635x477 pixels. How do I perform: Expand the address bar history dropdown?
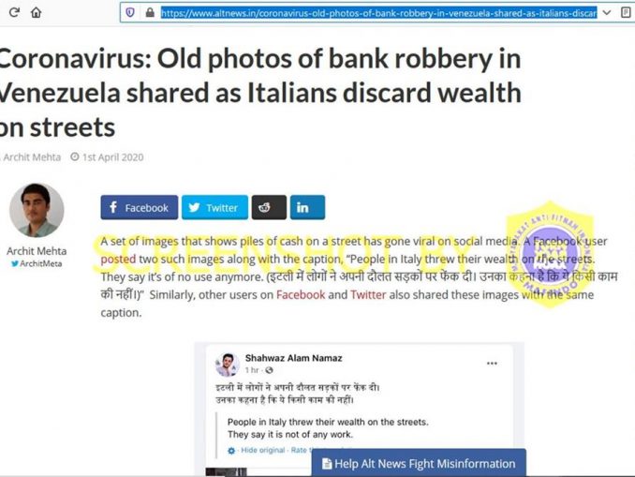[x=607, y=12]
